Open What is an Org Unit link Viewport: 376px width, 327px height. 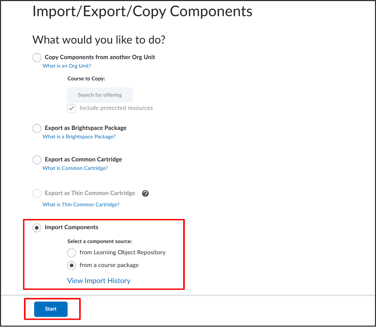coord(67,66)
